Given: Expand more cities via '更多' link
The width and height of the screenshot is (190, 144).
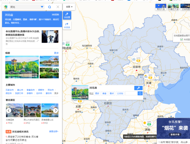Looking at the screenshot, I should [x=56, y=93].
